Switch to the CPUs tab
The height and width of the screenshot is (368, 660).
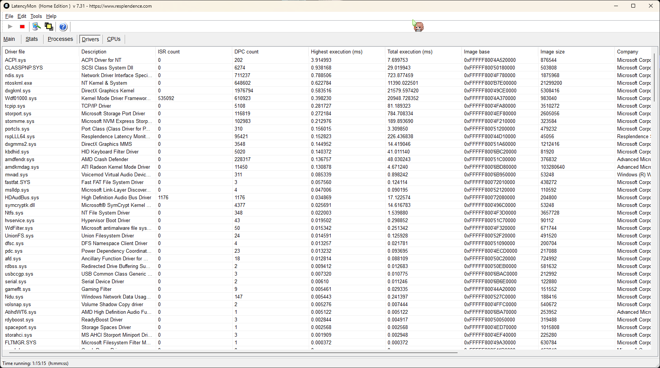pyautogui.click(x=114, y=39)
